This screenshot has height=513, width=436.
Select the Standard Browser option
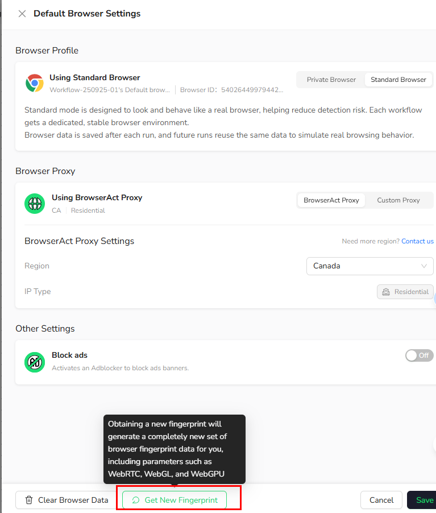pyautogui.click(x=398, y=80)
